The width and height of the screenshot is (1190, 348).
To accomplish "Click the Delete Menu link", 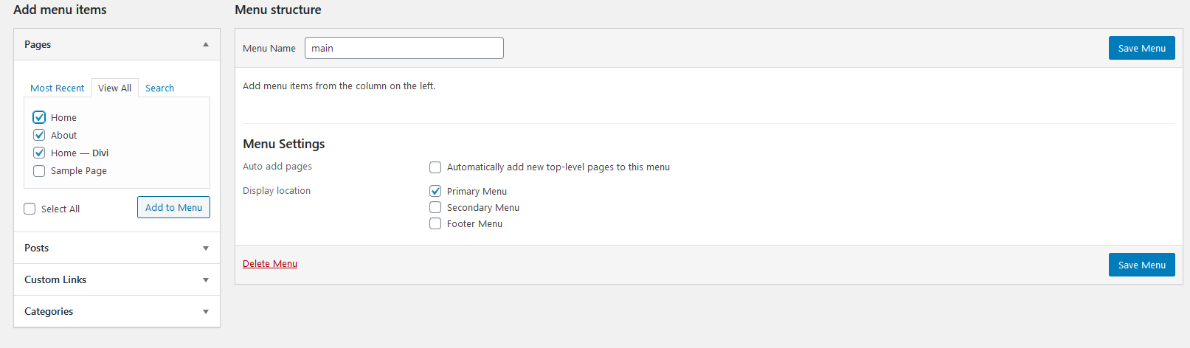I will click(270, 263).
